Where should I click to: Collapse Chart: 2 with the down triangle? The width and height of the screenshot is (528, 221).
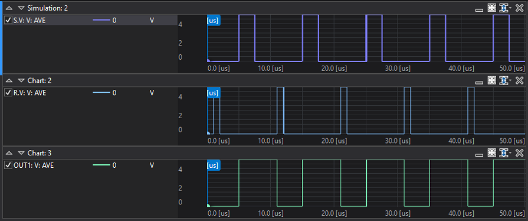point(22,80)
